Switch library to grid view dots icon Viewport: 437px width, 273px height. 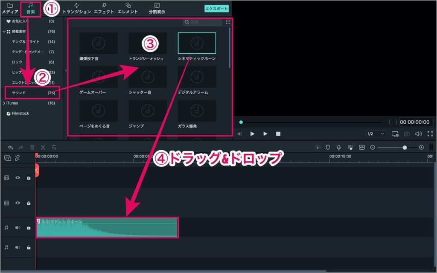click(x=228, y=22)
